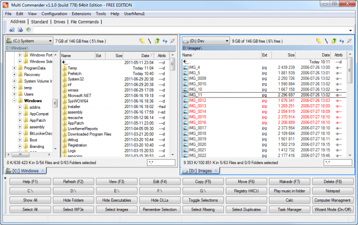This screenshot has width=358, height=225.
Task: Expand the Boot tree node
Action: click(20, 140)
